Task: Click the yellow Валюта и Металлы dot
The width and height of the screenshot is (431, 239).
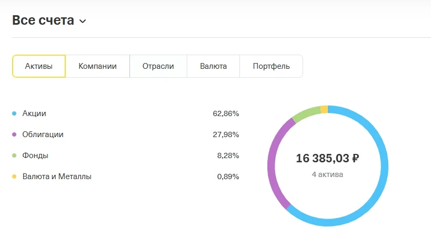Action: point(14,176)
